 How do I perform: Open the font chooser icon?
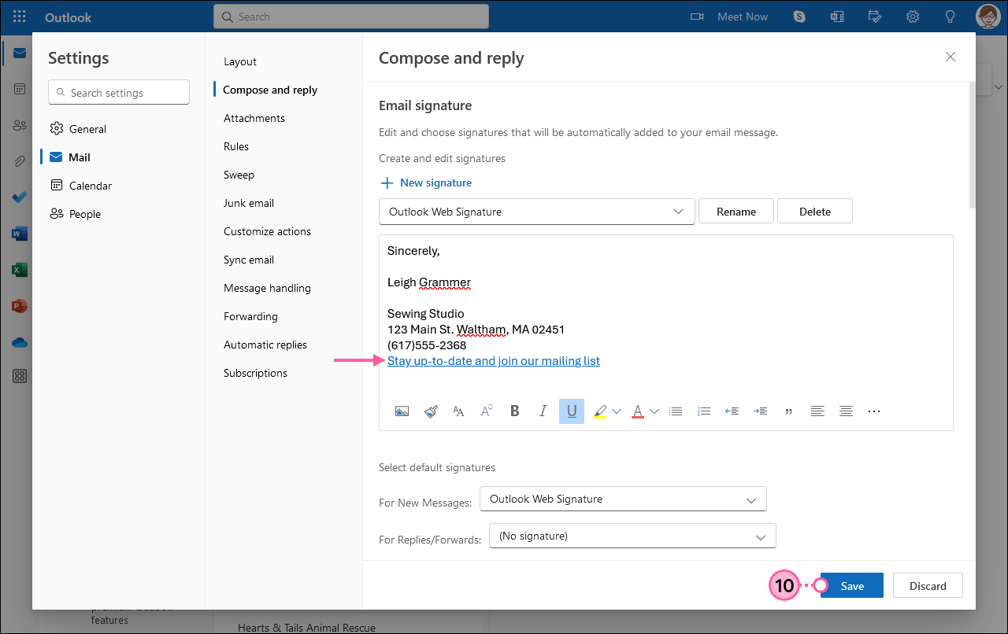(x=458, y=411)
